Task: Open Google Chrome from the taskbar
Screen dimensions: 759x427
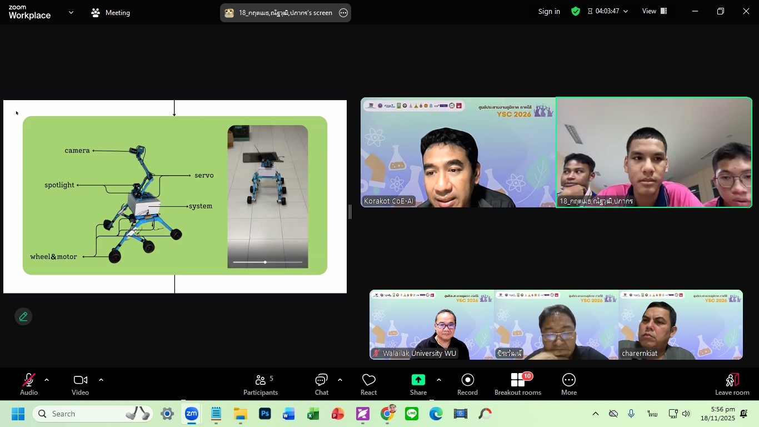Action: point(388,414)
